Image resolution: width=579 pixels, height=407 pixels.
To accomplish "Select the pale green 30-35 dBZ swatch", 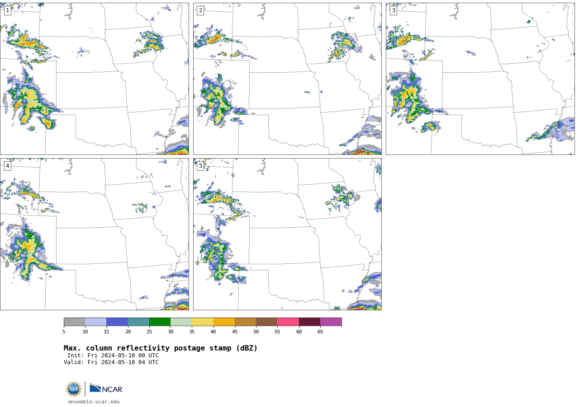I will [x=181, y=322].
